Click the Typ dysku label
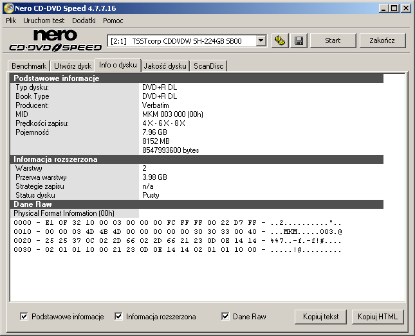 pyautogui.click(x=32, y=87)
